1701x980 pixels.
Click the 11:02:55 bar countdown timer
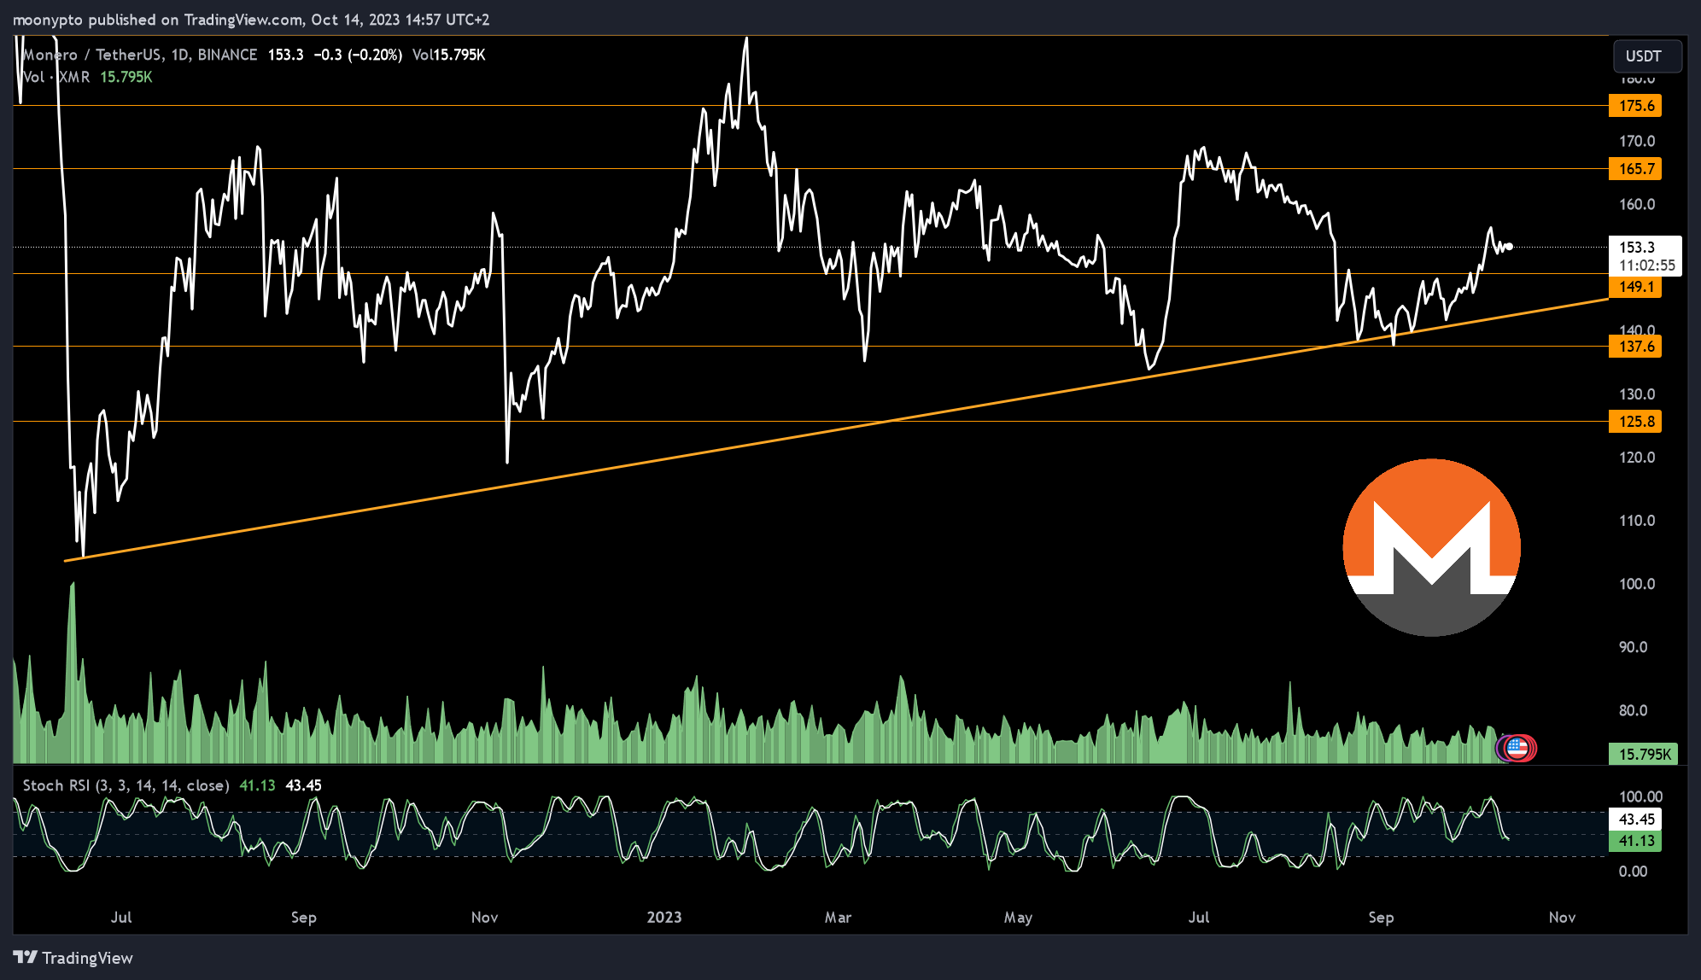(x=1647, y=265)
